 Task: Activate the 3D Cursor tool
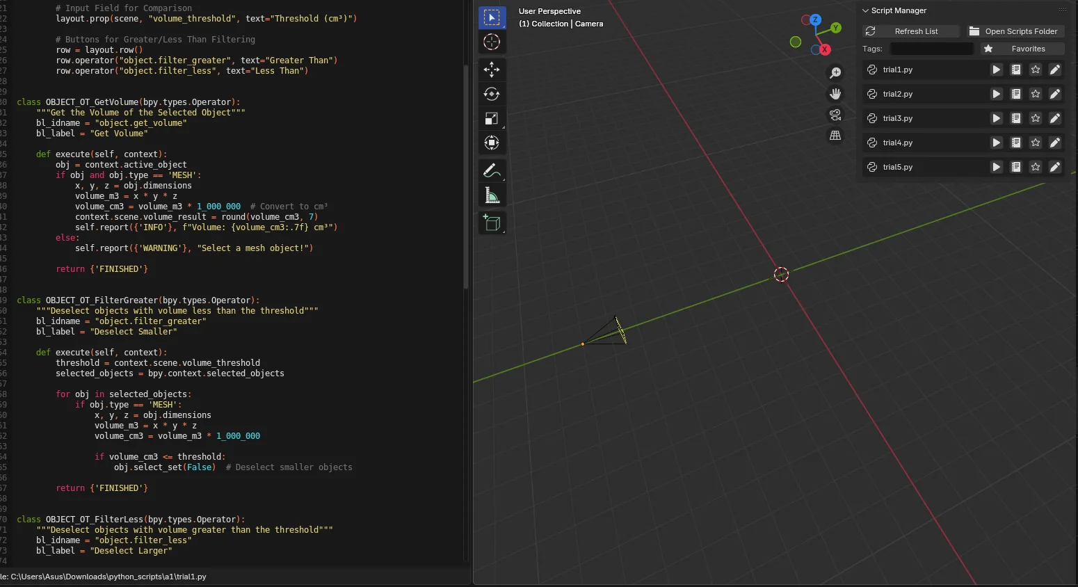[492, 42]
